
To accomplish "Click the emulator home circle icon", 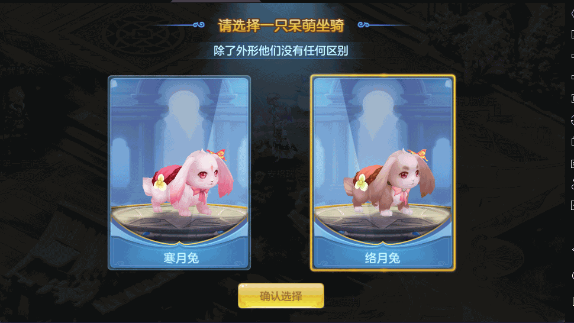I will pyautogui.click(x=572, y=276).
